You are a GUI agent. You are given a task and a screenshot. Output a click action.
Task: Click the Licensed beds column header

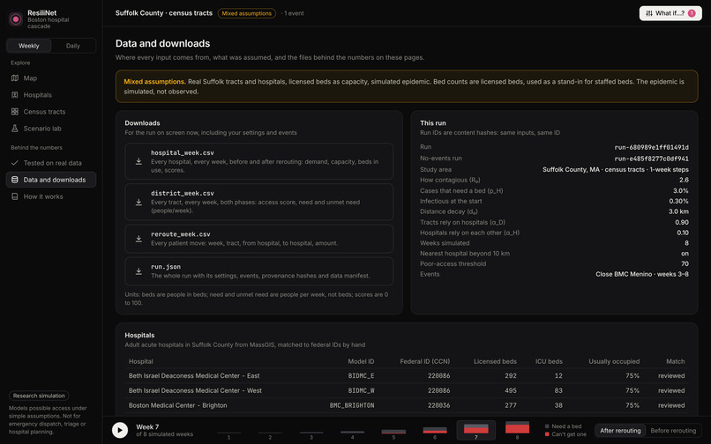495,361
